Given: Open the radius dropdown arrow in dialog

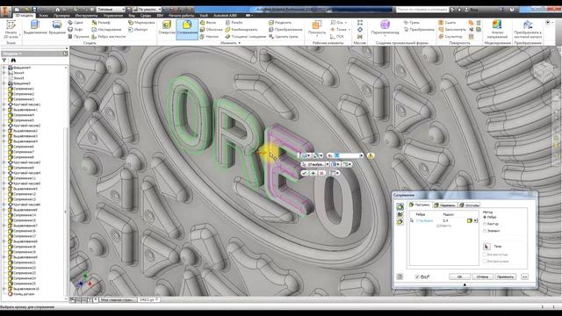Looking at the screenshot, I should (x=475, y=220).
